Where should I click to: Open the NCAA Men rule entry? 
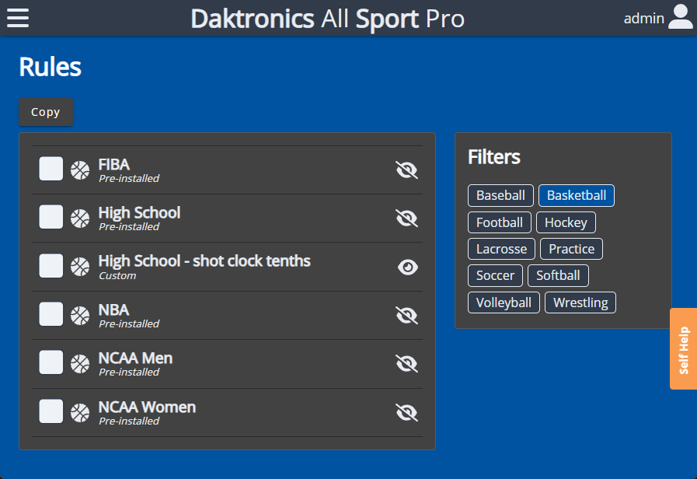[135, 358]
